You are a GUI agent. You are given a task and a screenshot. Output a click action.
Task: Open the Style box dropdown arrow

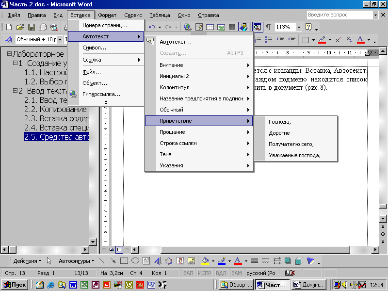[60, 40]
